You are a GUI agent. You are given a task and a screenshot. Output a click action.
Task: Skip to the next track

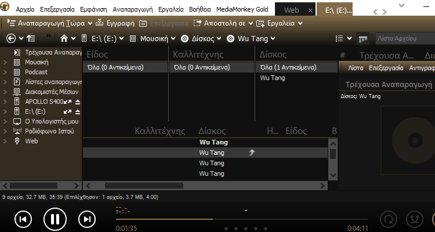tap(87, 219)
